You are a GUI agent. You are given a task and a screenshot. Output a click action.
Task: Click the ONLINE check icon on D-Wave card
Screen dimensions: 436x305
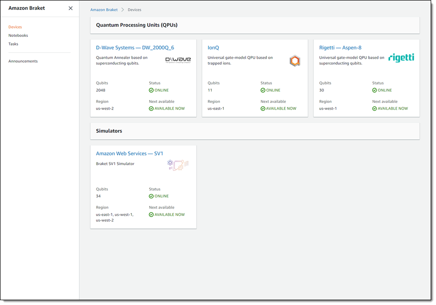tap(151, 90)
